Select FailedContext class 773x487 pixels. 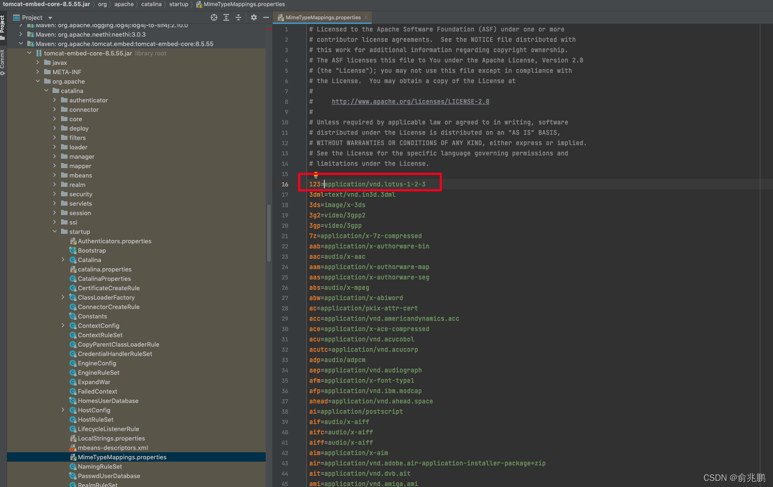[97, 391]
